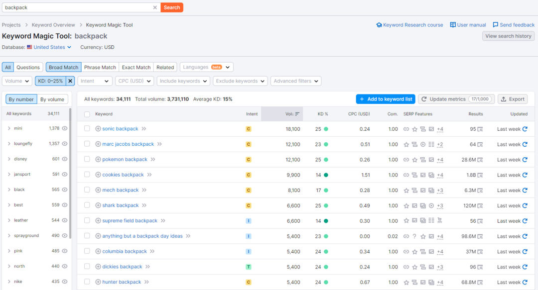The image size is (538, 290).
Task: Open cookies backpack keyword overview arrows
Action: pos(149,175)
